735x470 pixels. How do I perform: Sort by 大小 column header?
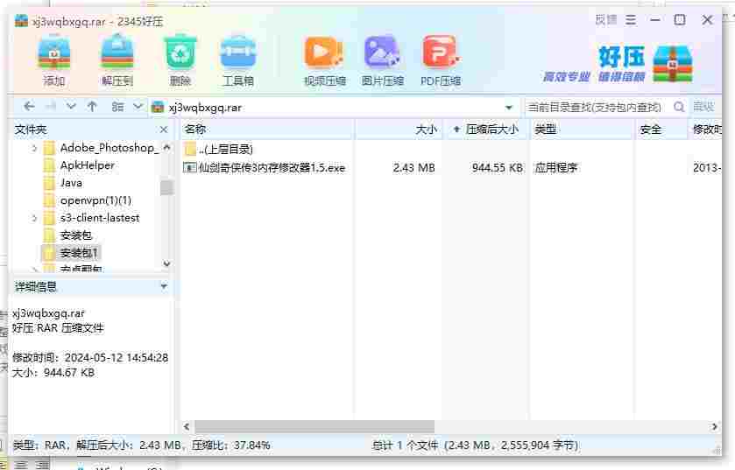399,130
